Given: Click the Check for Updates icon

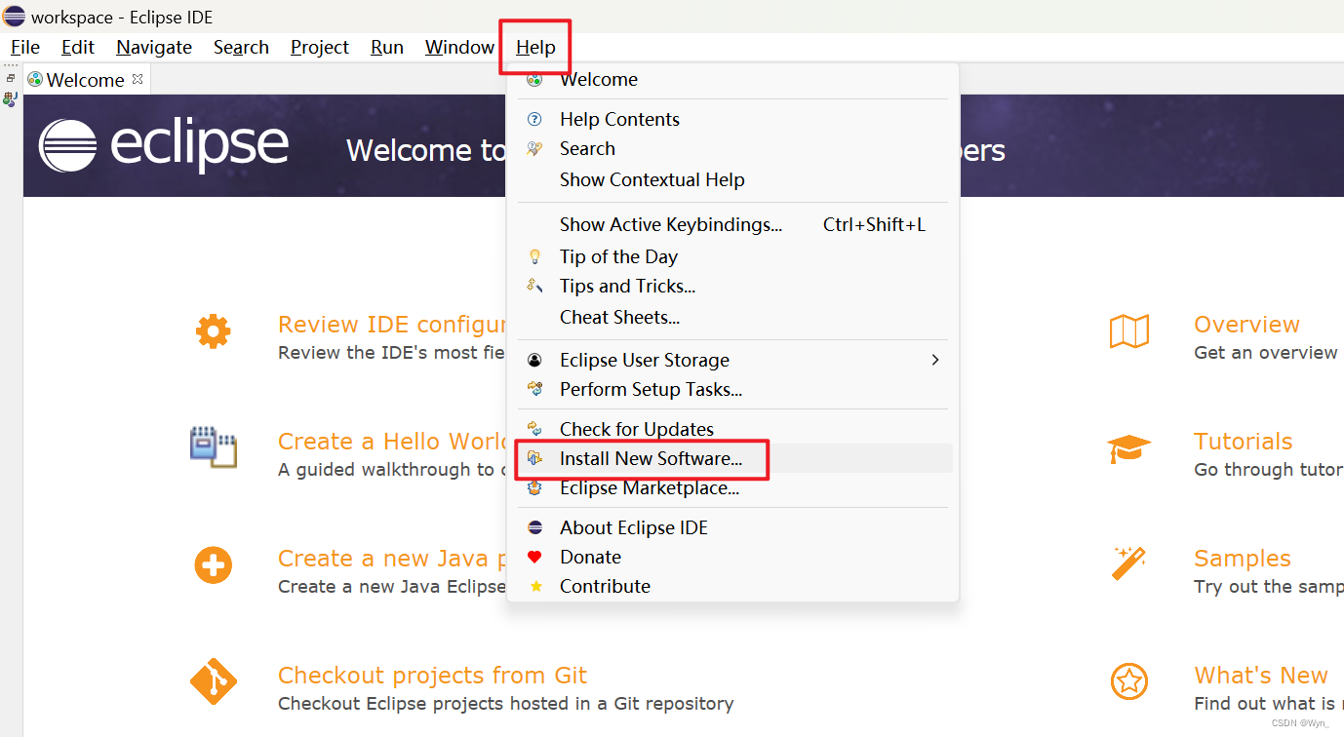Looking at the screenshot, I should (534, 429).
